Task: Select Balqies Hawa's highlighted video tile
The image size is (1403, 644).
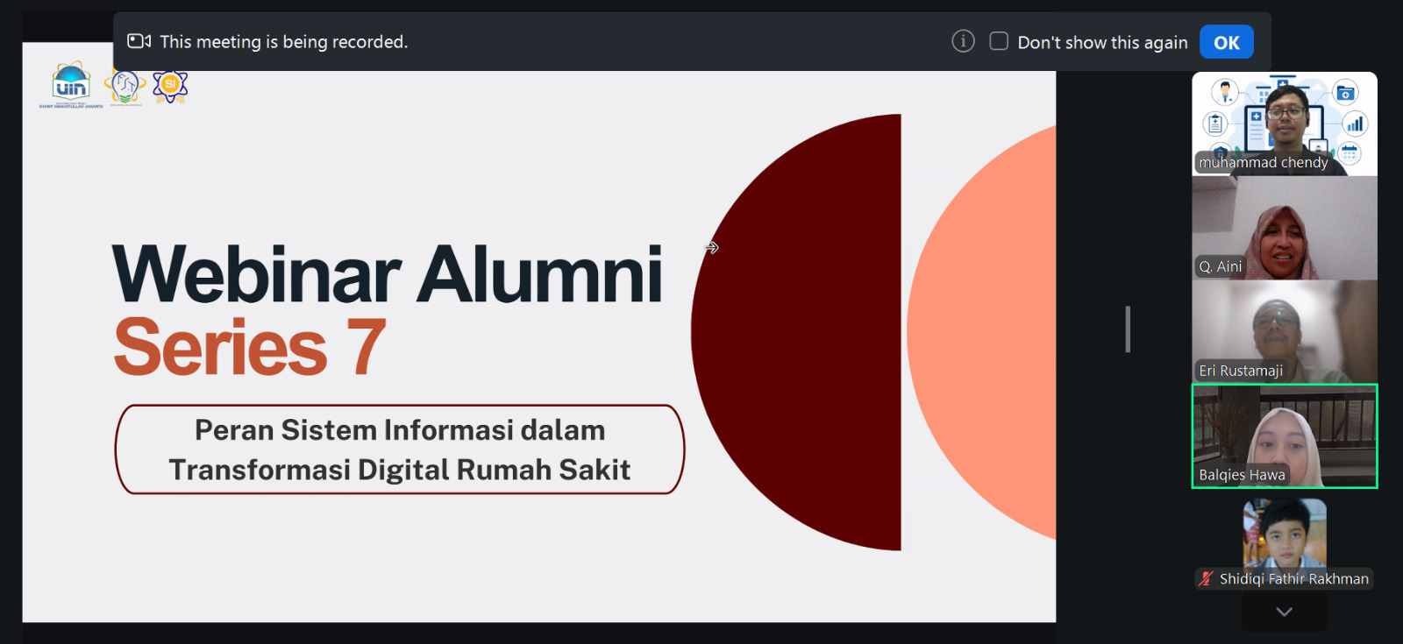Action: pos(1285,436)
